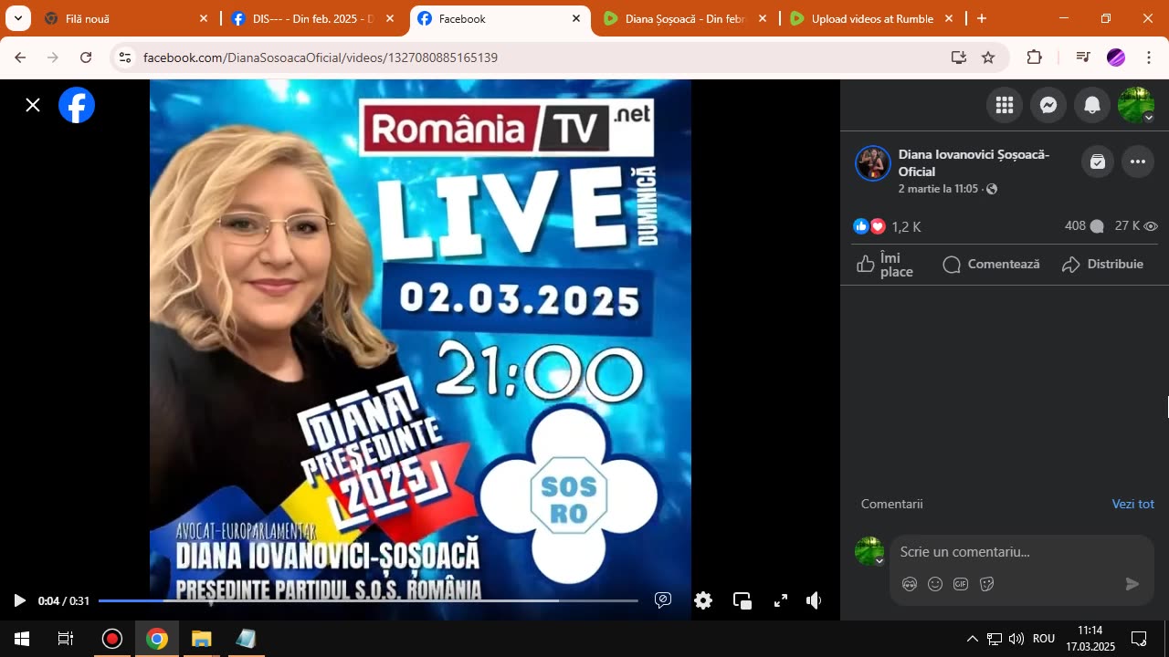Open the post date '2 martie la 11:05'
Viewport: 1169px width, 657px height.
(x=938, y=189)
